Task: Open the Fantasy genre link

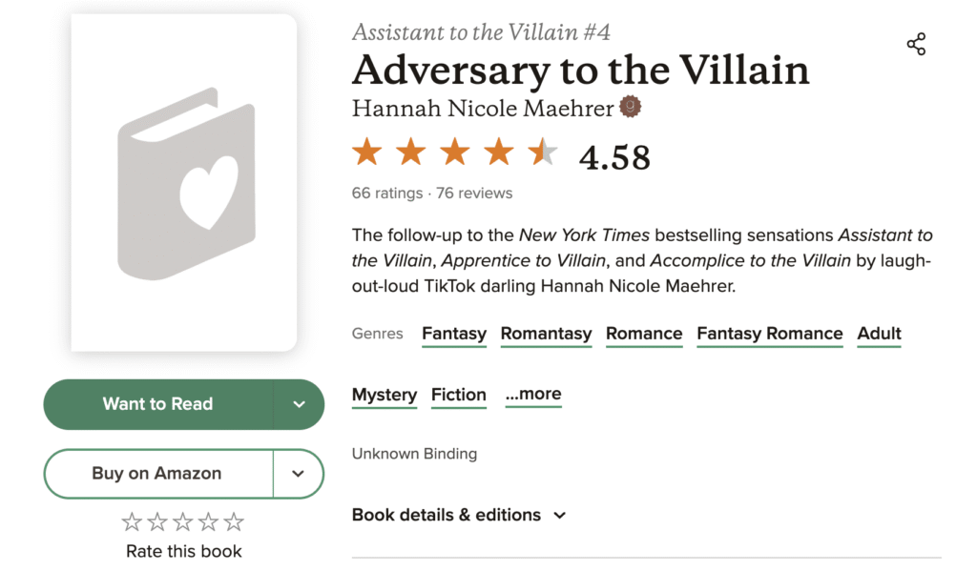Action: pos(454,334)
